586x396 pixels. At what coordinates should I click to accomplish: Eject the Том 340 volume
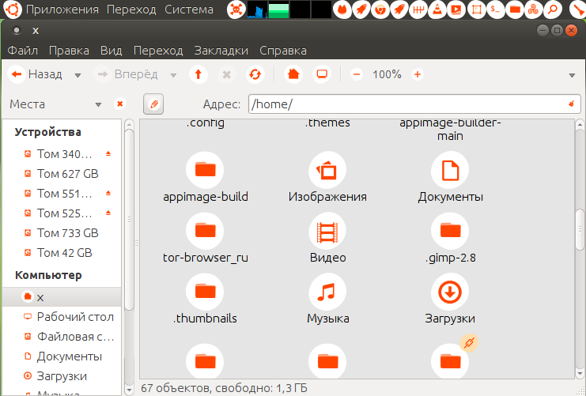[108, 153]
